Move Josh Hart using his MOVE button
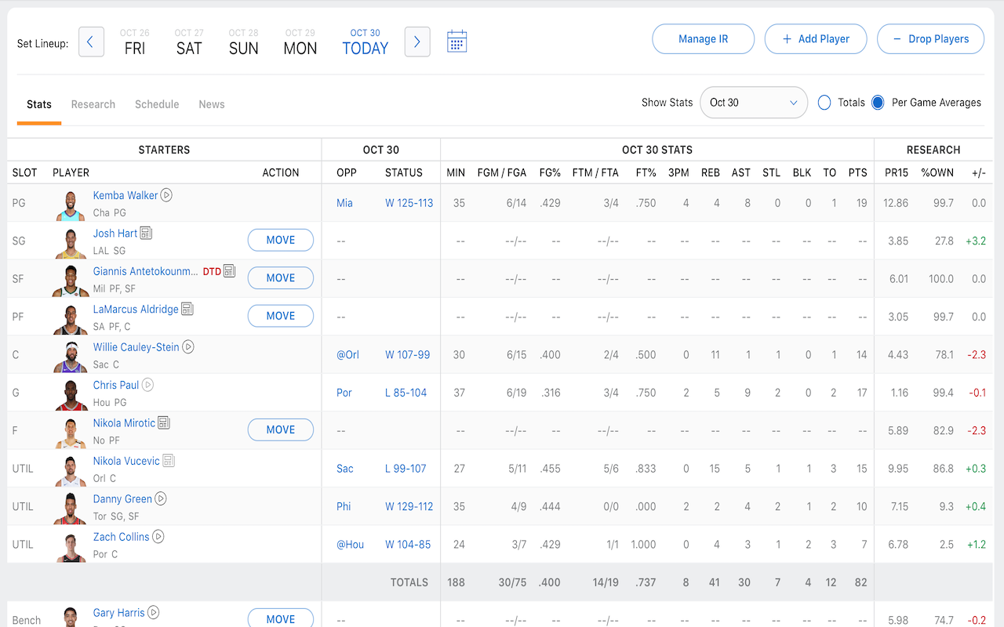Screen dimensions: 1004x627 point(280,241)
